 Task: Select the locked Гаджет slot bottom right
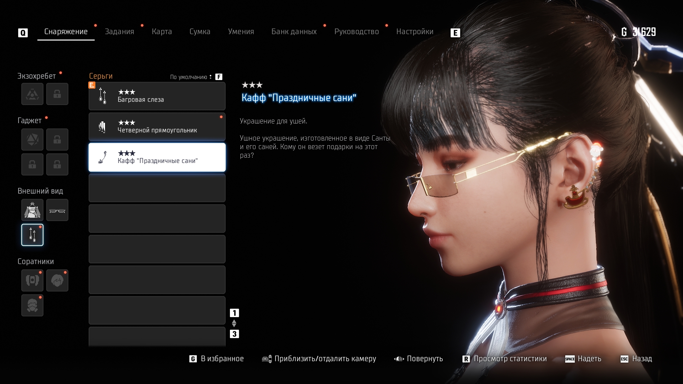click(x=57, y=164)
